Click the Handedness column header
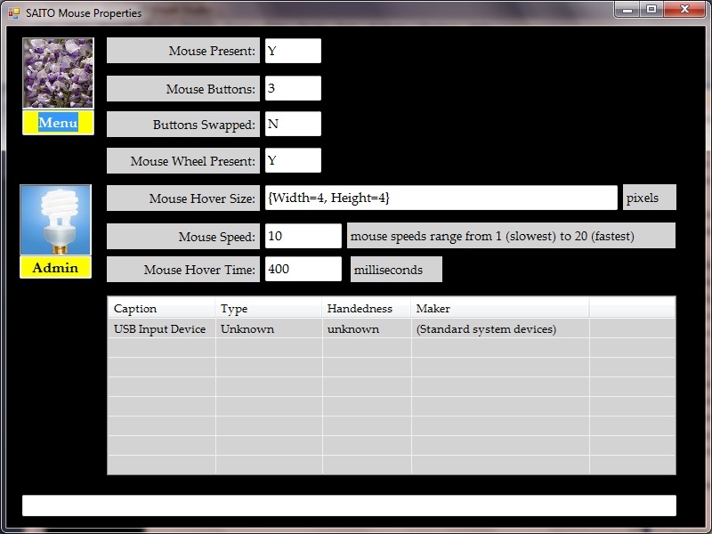 point(366,308)
